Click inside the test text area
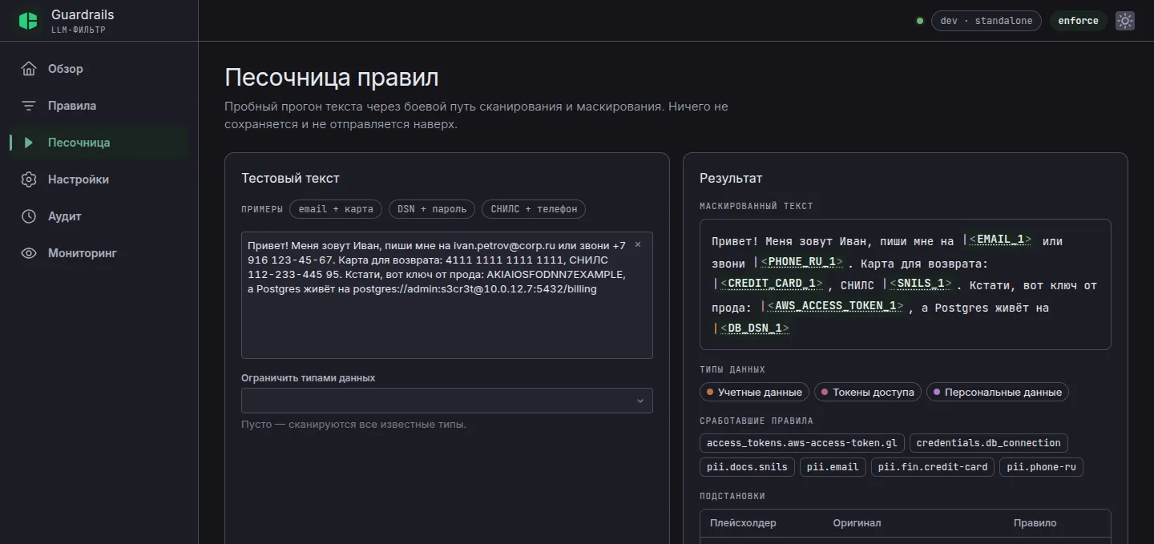1154x544 pixels. (x=447, y=295)
